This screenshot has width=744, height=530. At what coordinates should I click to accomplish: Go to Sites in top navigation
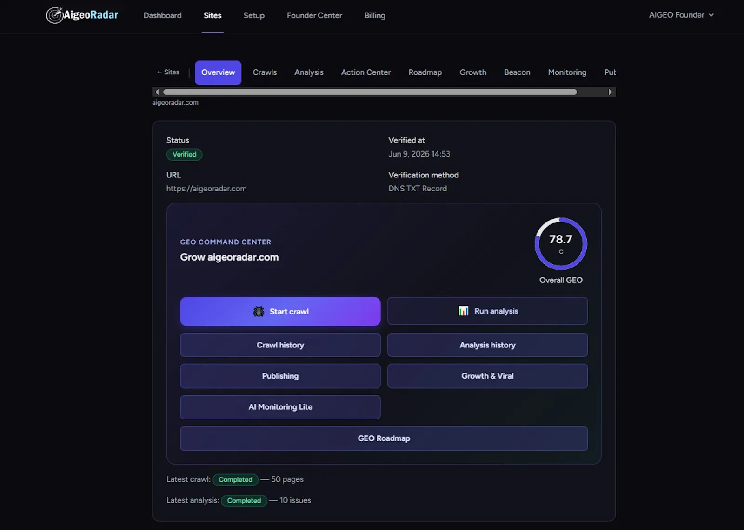click(x=213, y=15)
